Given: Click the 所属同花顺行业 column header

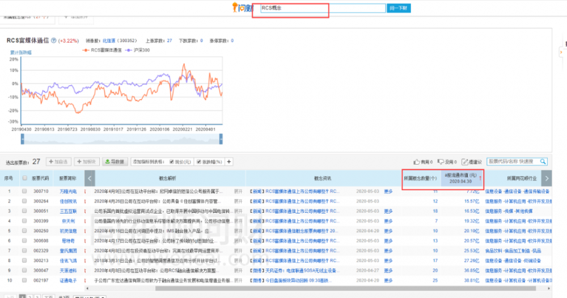Looking at the screenshot, I should pos(522,178).
